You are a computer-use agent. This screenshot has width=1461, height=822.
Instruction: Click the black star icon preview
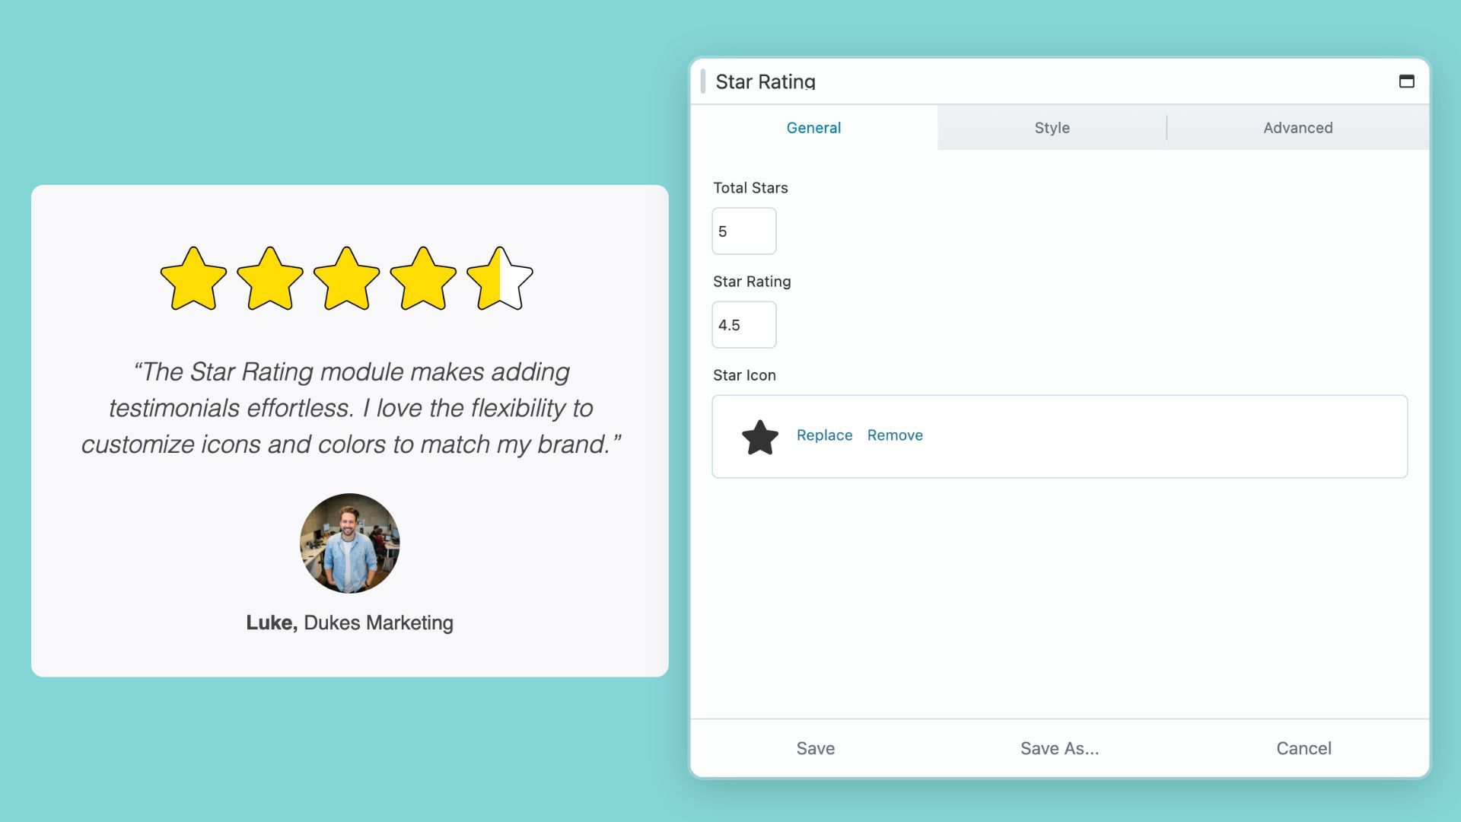(760, 436)
